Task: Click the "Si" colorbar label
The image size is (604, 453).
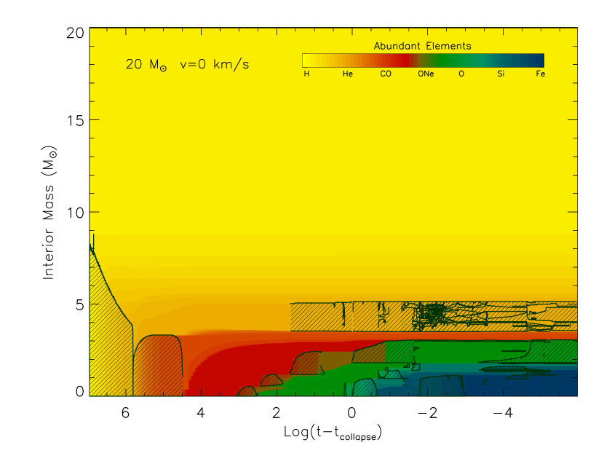Action: [501, 74]
